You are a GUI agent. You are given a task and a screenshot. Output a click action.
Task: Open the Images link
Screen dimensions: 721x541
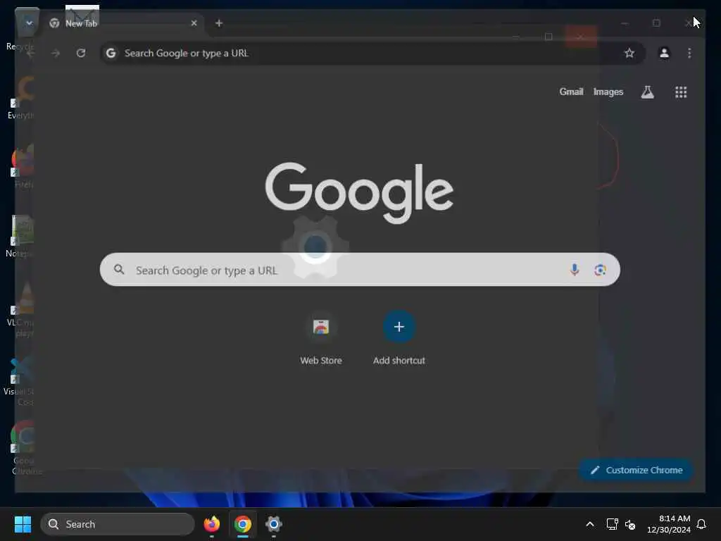click(608, 92)
